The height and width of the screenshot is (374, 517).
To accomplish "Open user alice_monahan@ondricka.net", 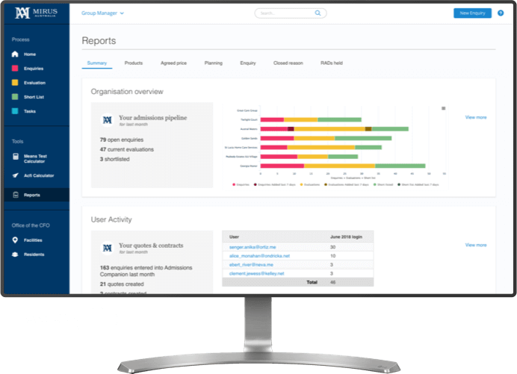I will tap(259, 256).
